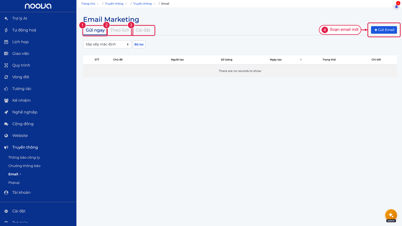Open the orange Admin AI assistant button
The height and width of the screenshot is (226, 402).
[391, 215]
